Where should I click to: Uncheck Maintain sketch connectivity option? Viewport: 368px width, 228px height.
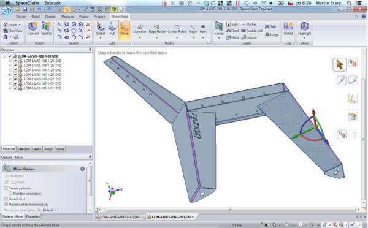tap(6, 204)
